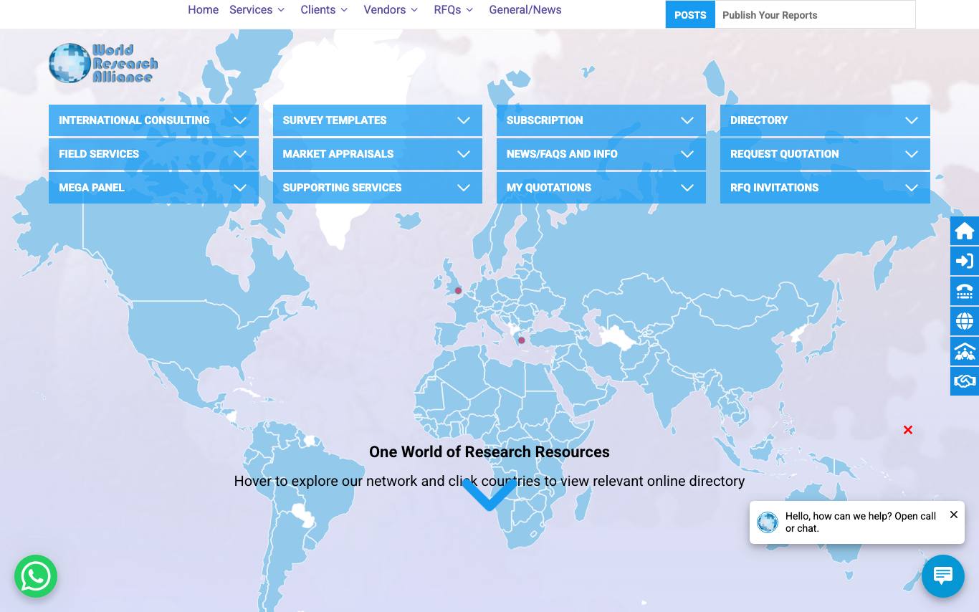Expand the RFQ Invitations panel
Viewport: 979px width, 612px height.
(x=825, y=188)
